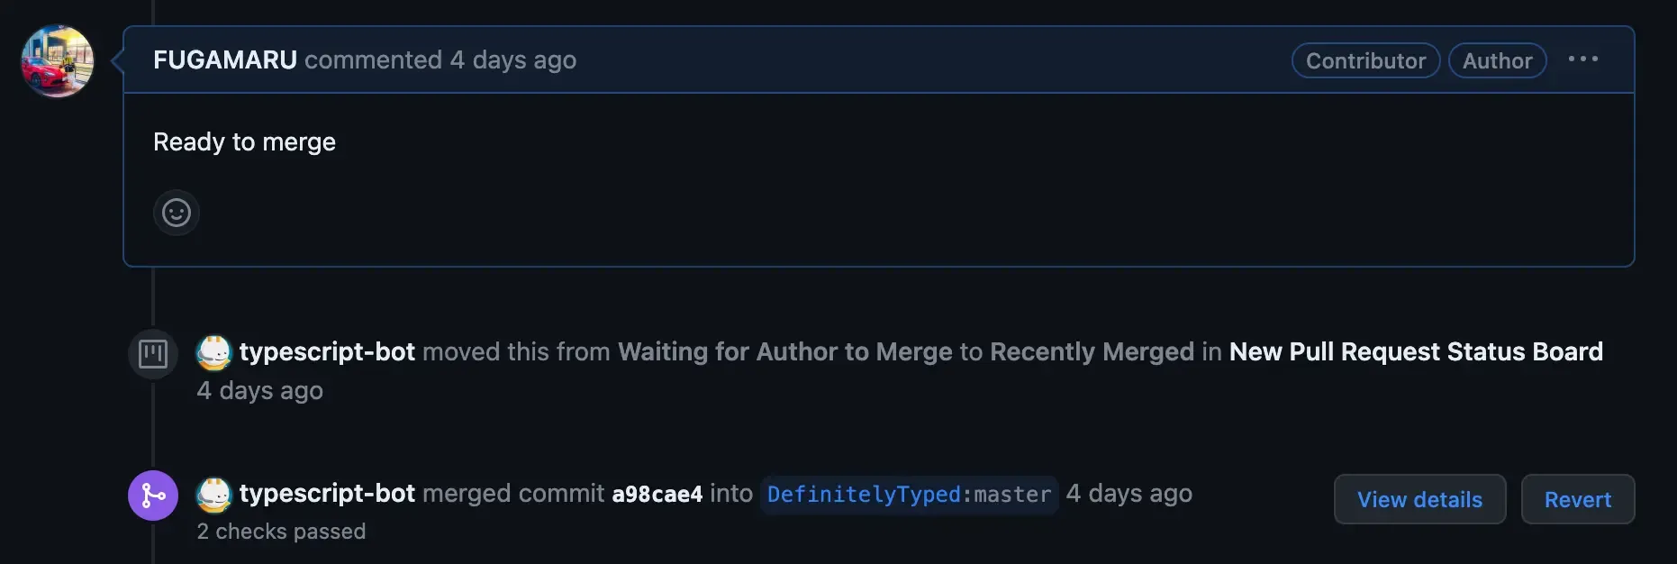The image size is (1677, 564).
Task: Open FUGAMARU's profile avatar picture
Action: (58, 61)
